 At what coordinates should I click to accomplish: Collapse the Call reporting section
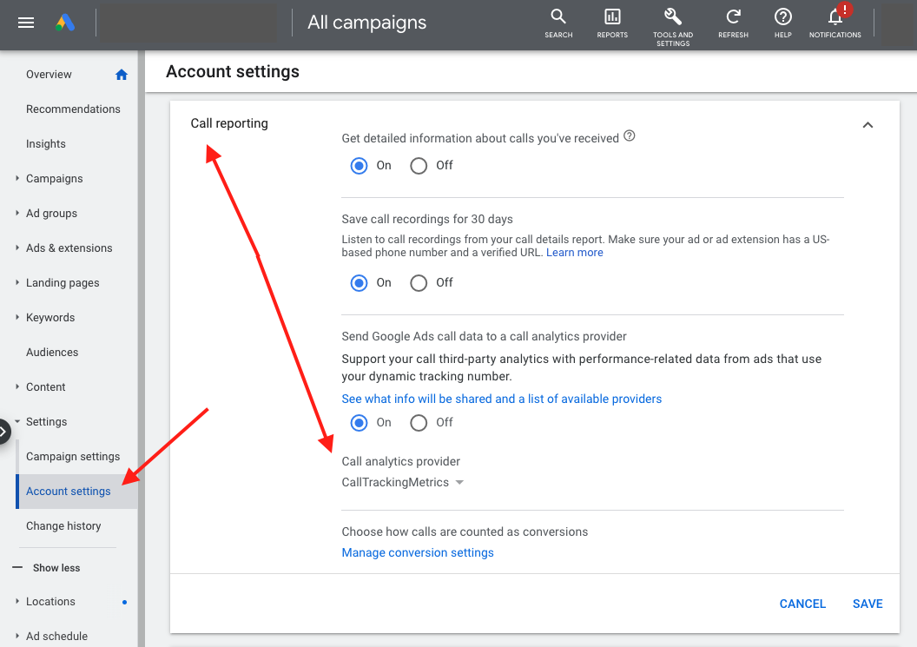pos(867,125)
